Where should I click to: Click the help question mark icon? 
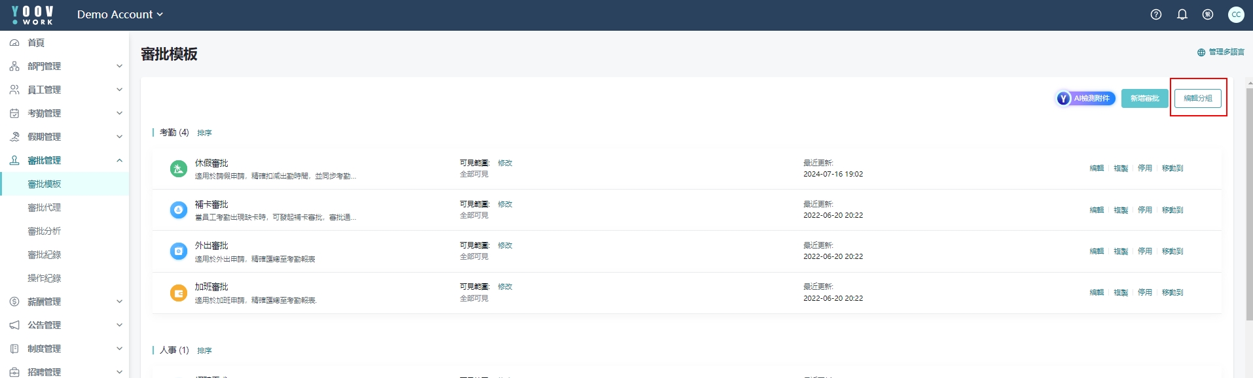pyautogui.click(x=1156, y=14)
